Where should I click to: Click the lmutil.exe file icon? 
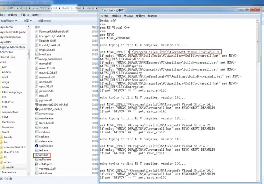(x=36, y=55)
